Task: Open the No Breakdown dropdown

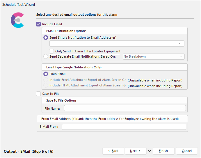Action: [x=153, y=56]
